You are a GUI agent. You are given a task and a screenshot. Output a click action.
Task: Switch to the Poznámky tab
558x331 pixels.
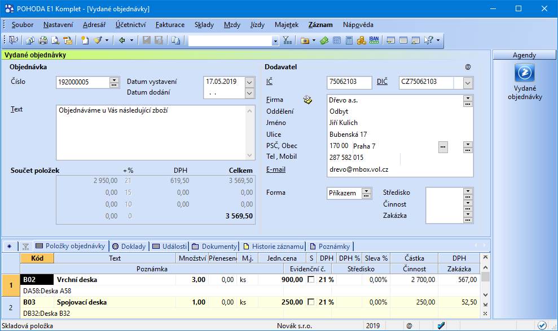pyautogui.click(x=330, y=247)
